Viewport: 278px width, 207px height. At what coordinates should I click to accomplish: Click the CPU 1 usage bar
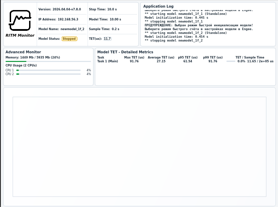pyautogui.click(x=48, y=70)
